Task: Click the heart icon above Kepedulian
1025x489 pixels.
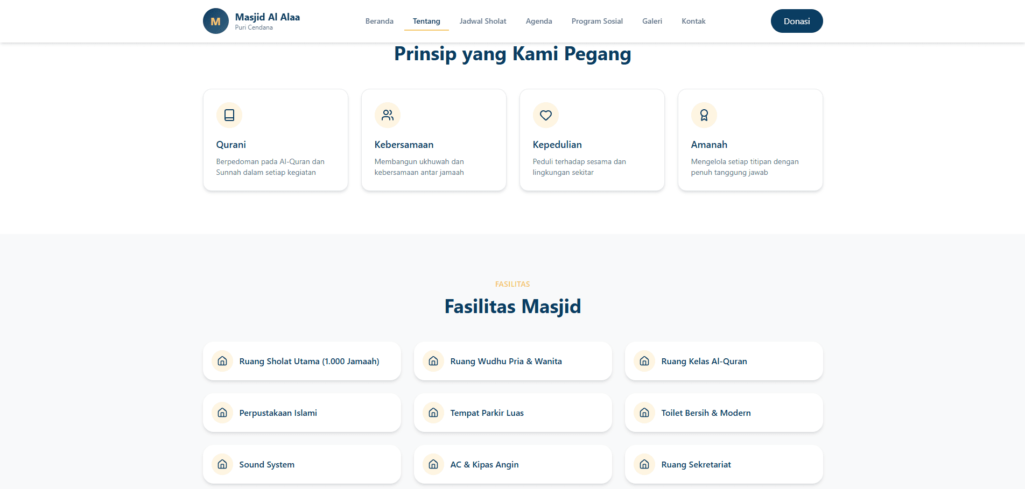Action: 545,115
